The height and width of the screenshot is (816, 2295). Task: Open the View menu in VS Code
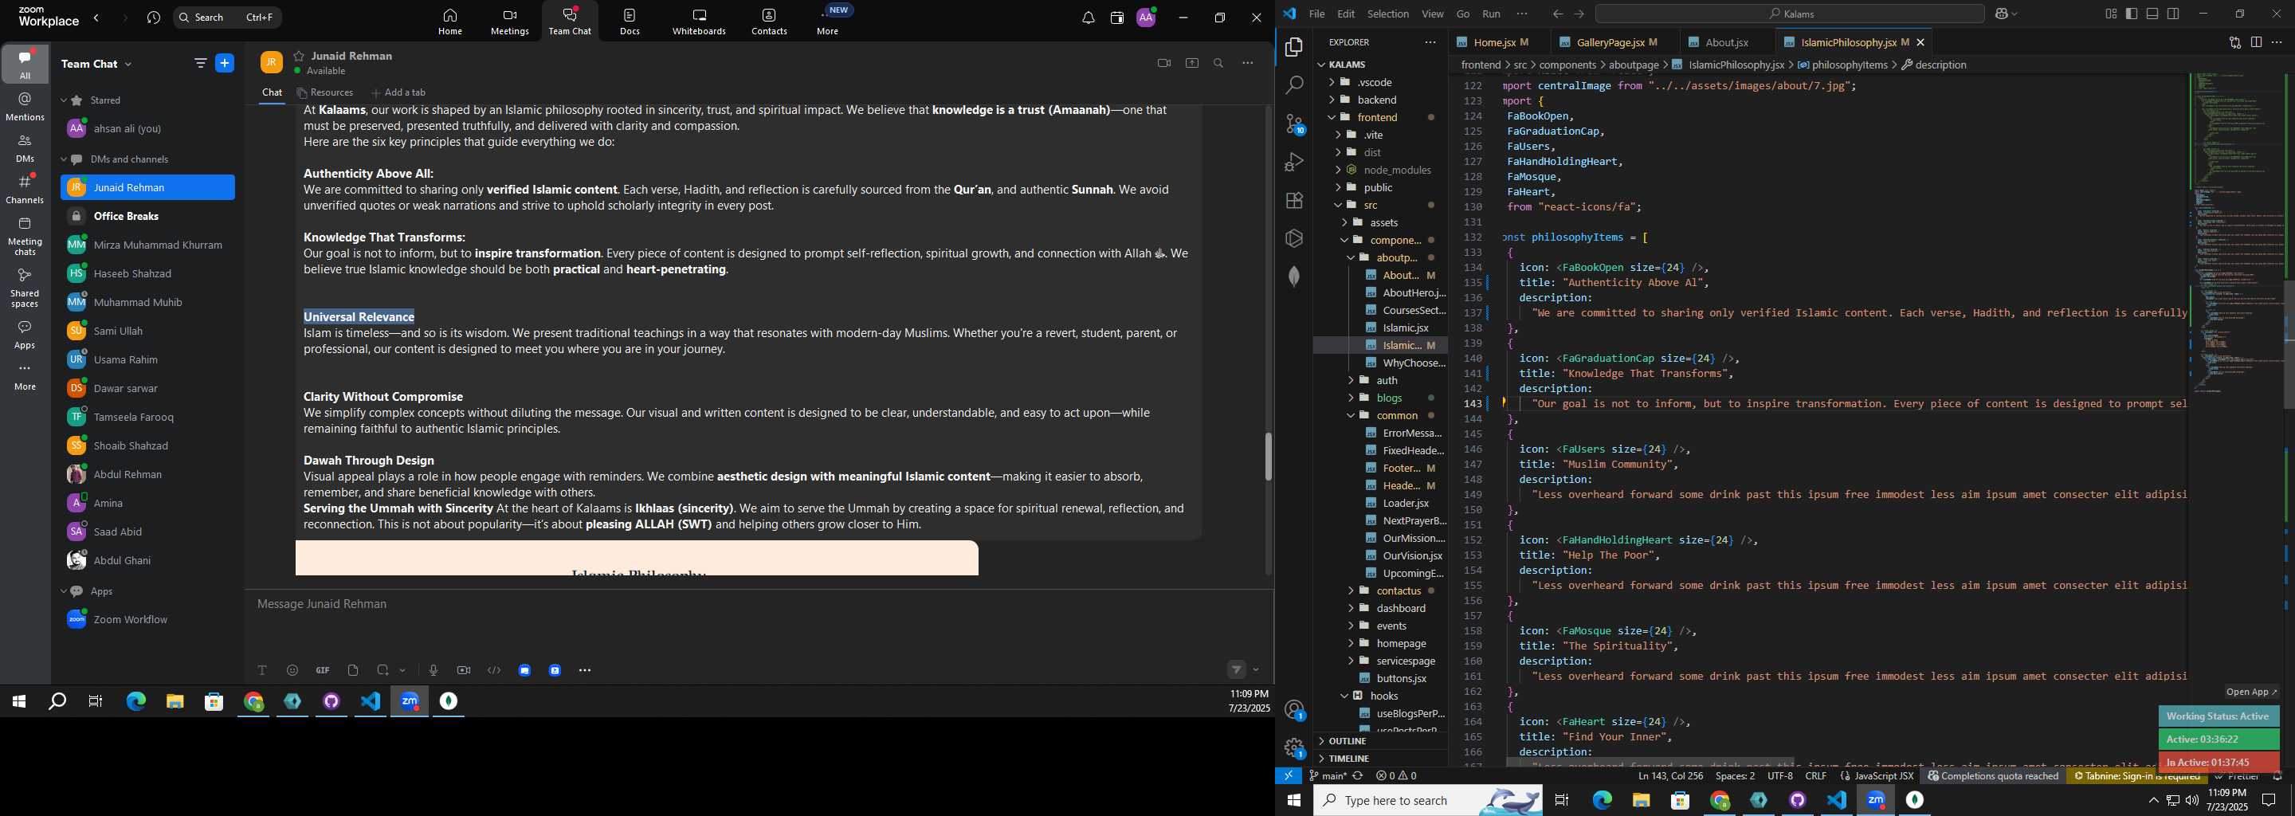tap(1433, 14)
